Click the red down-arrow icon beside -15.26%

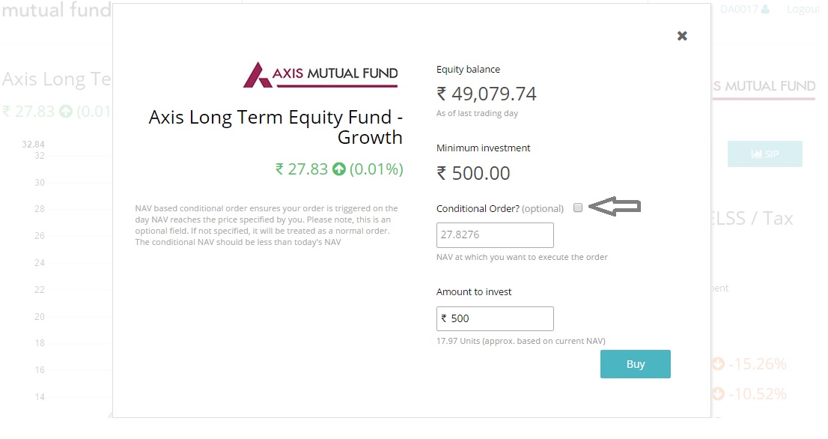click(x=718, y=364)
